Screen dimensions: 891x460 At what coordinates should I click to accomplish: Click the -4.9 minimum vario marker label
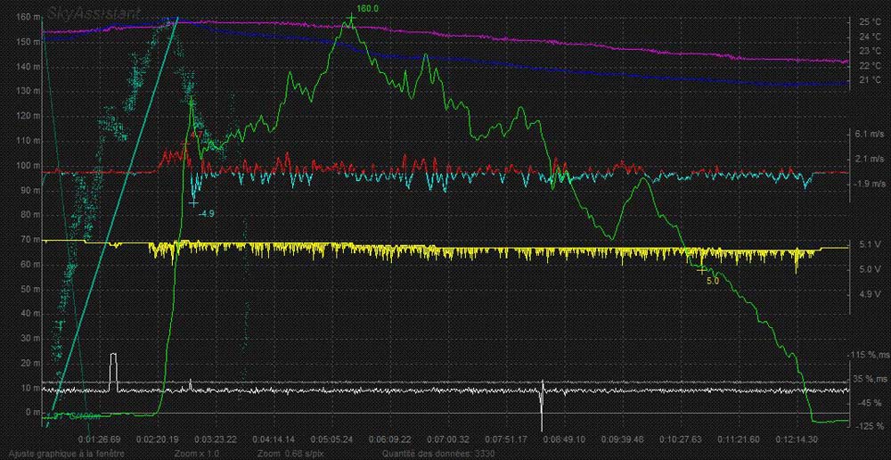[207, 214]
